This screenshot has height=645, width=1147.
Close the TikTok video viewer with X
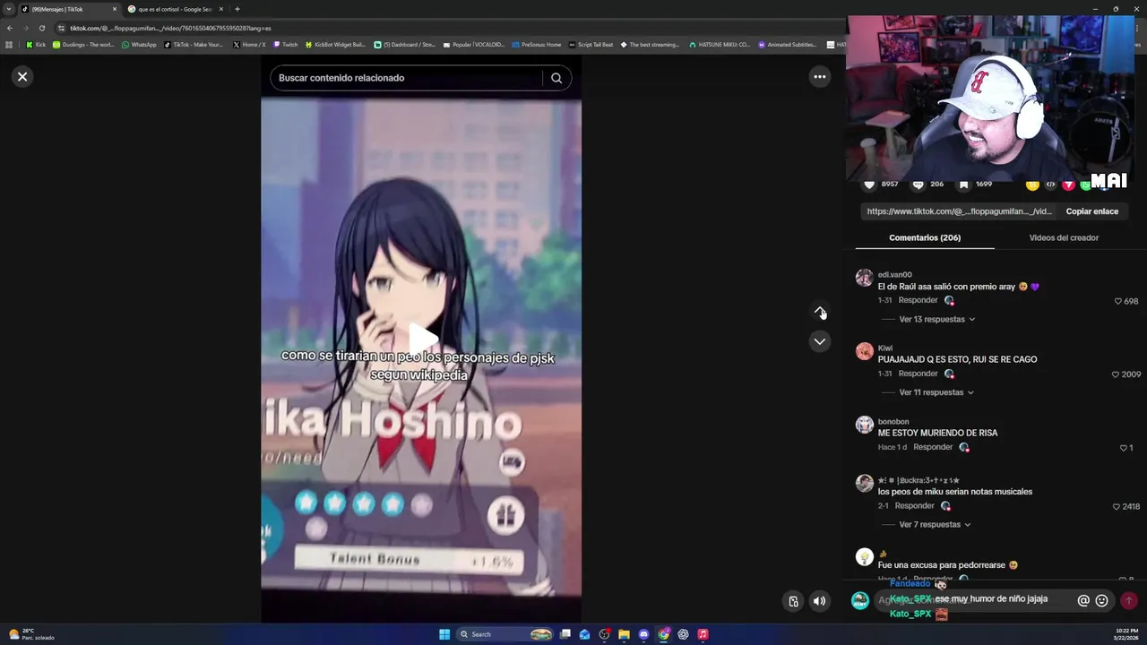click(22, 77)
